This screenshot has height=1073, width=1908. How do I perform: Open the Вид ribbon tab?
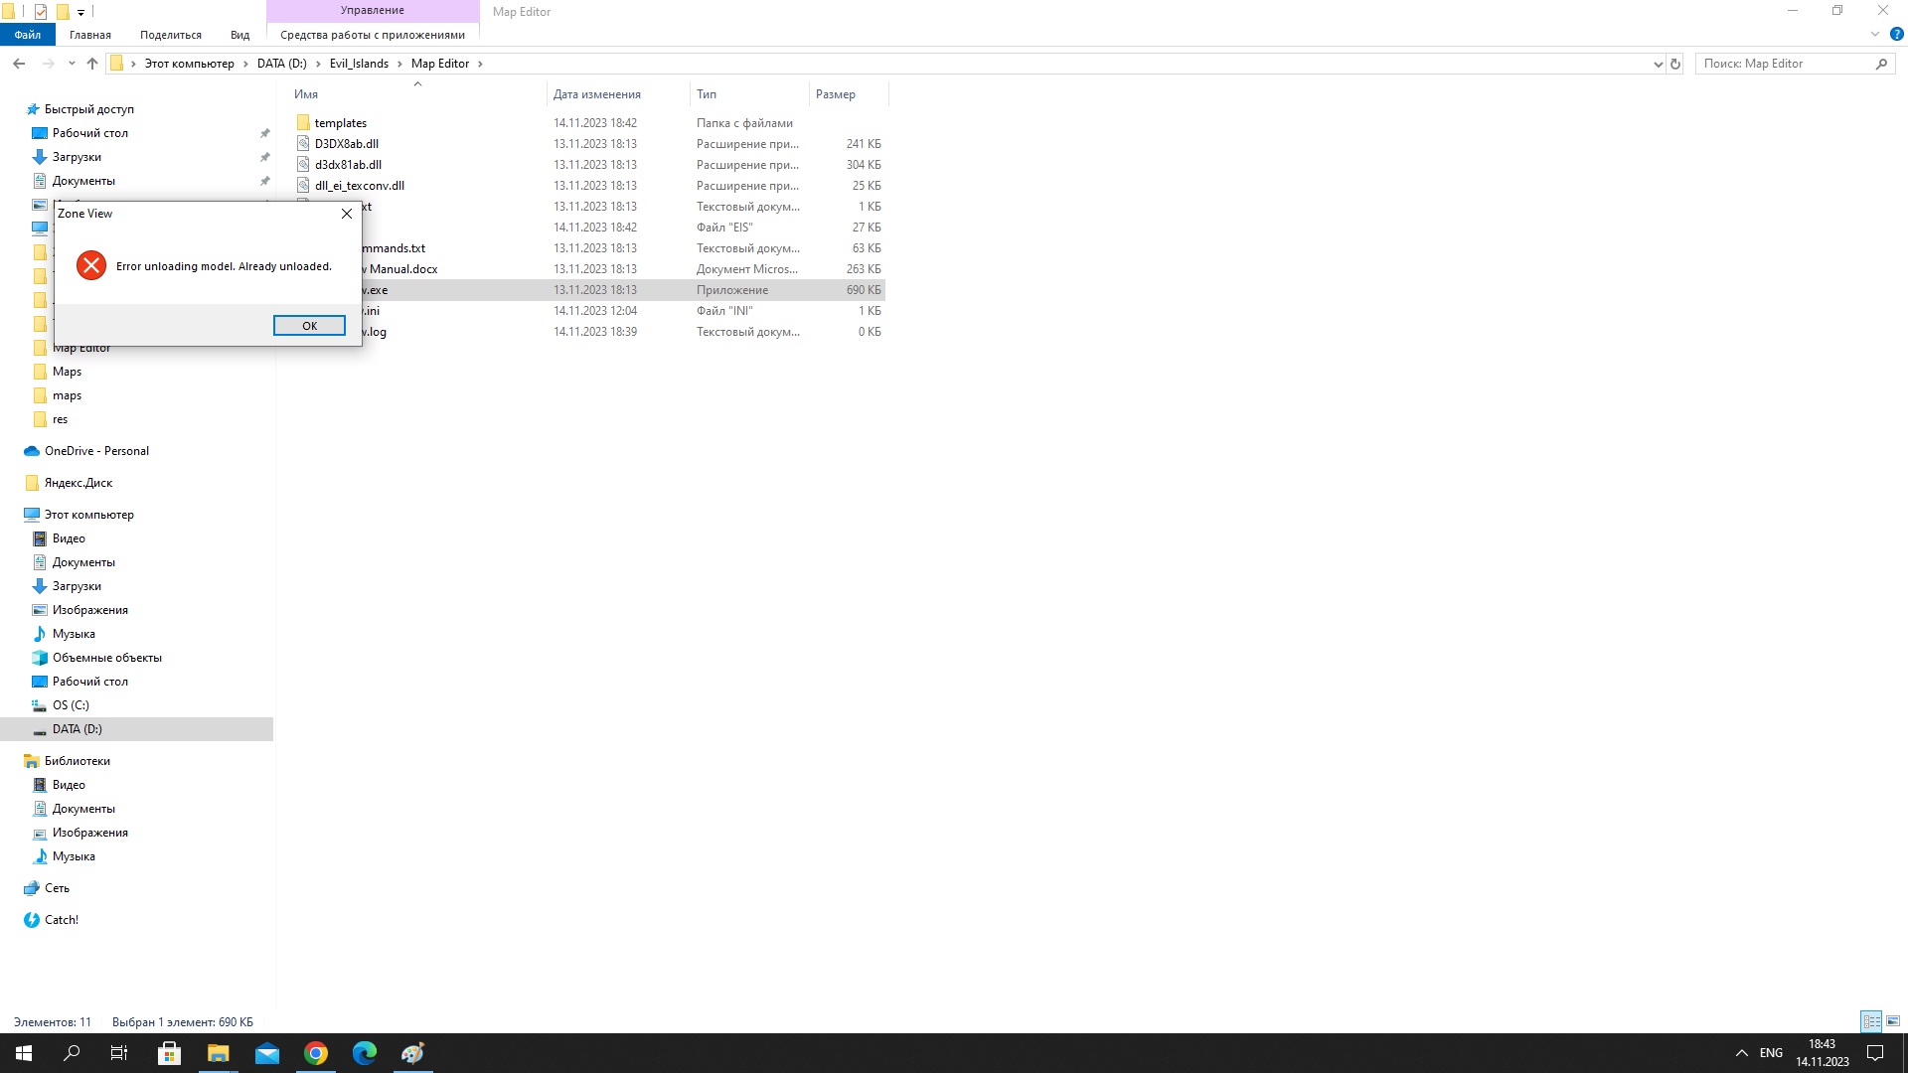(x=239, y=35)
